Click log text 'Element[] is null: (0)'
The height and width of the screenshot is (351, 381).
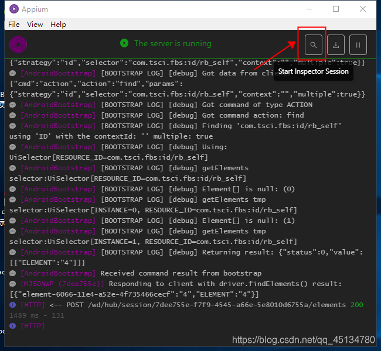click(x=249, y=189)
